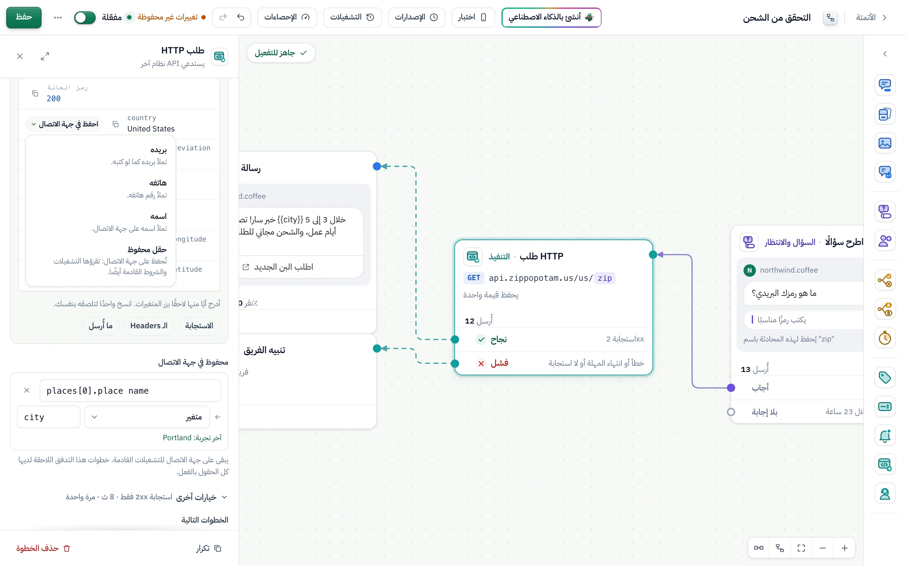Image resolution: width=906 pixels, height=566 pixels.
Task: Switch to the الاستجابة response tab
Action: tap(199, 326)
